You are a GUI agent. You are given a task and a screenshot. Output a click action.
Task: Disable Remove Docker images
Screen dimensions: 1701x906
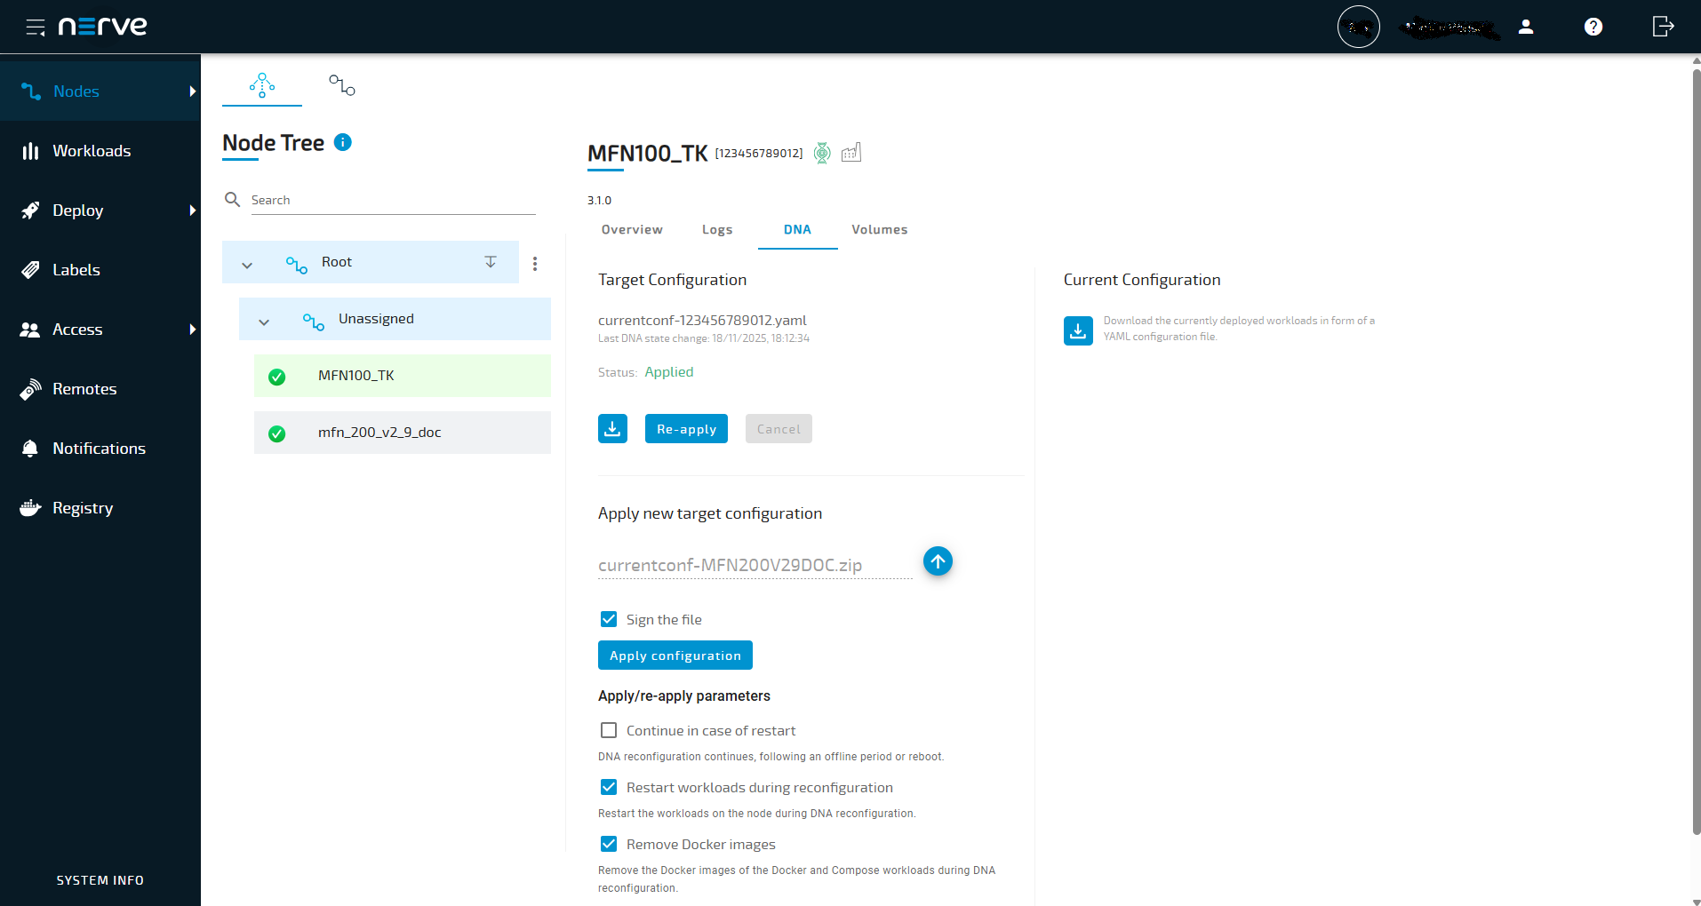[x=608, y=844]
